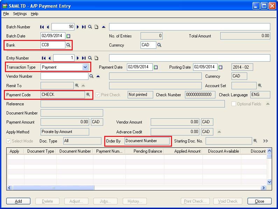
Task: Close the Payment Entry form
Action: 259,201
